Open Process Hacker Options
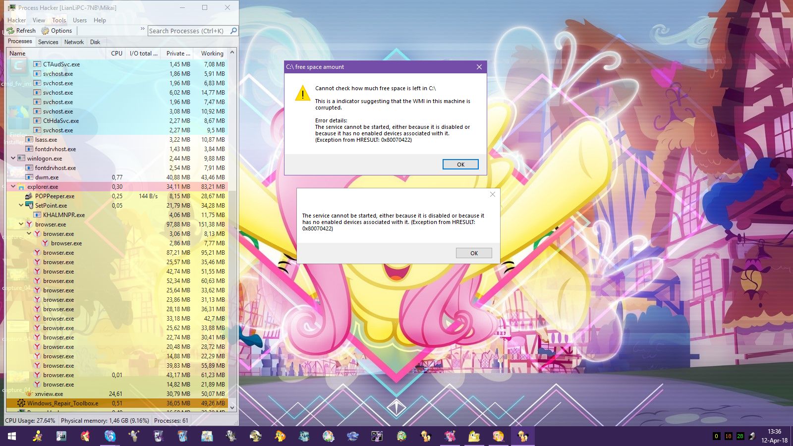 (x=57, y=31)
